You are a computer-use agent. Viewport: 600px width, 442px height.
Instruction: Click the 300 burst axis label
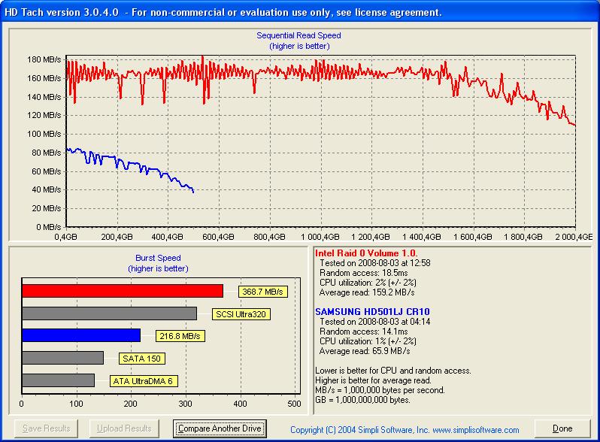pos(185,404)
